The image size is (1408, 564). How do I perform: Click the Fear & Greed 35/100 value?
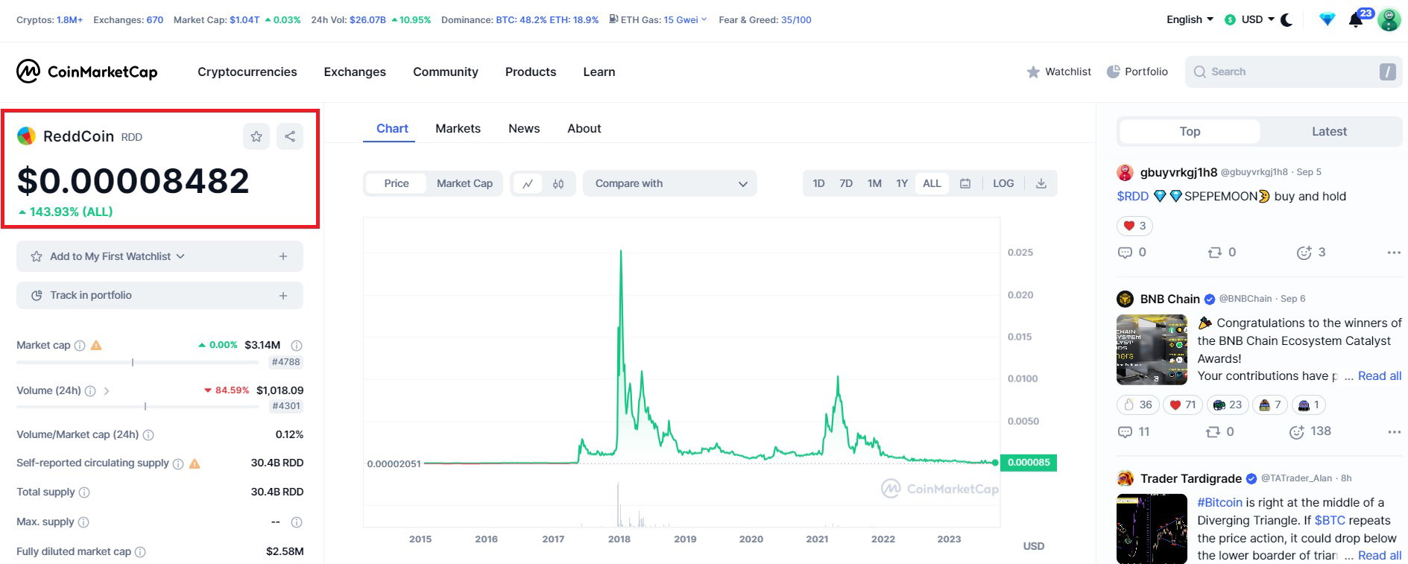[x=796, y=20]
